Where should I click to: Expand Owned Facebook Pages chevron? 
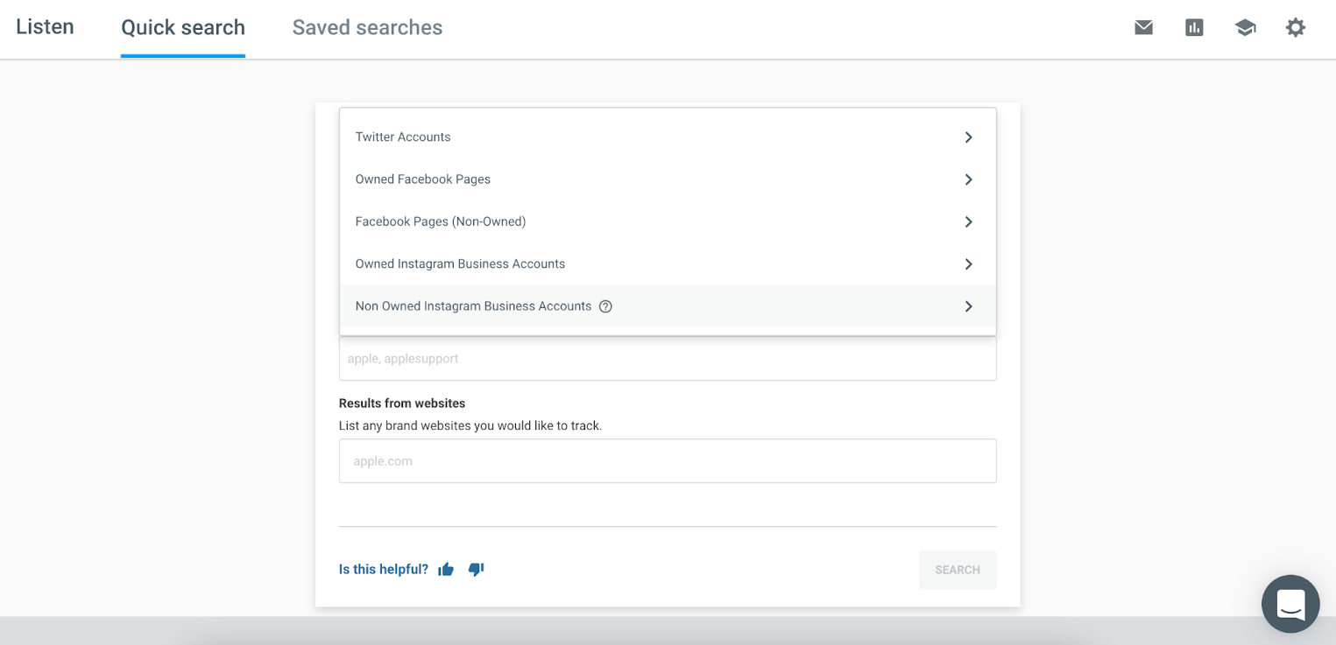(968, 179)
